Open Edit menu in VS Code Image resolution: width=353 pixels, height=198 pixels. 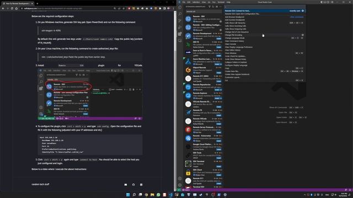coord(189,2)
